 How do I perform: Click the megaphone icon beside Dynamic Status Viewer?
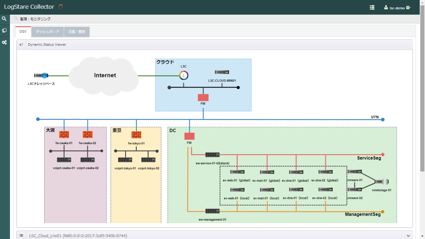pyautogui.click(x=21, y=45)
